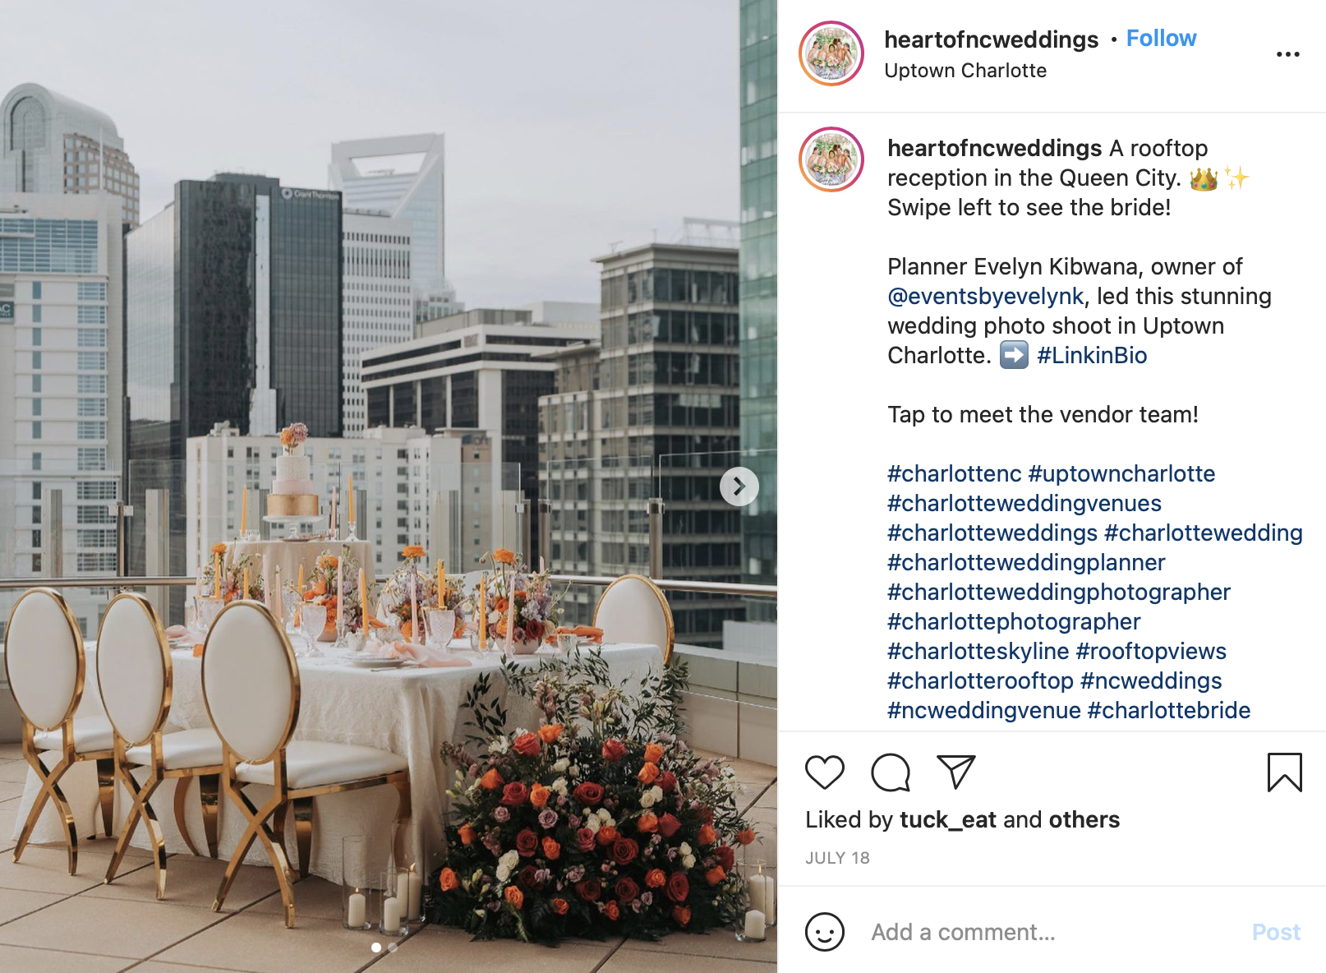
Task: Click the avatar beside the caption
Action: coord(831,159)
